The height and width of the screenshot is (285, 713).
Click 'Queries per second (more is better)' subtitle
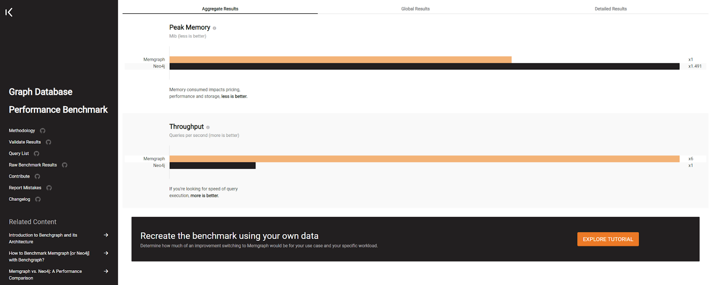(x=204, y=136)
